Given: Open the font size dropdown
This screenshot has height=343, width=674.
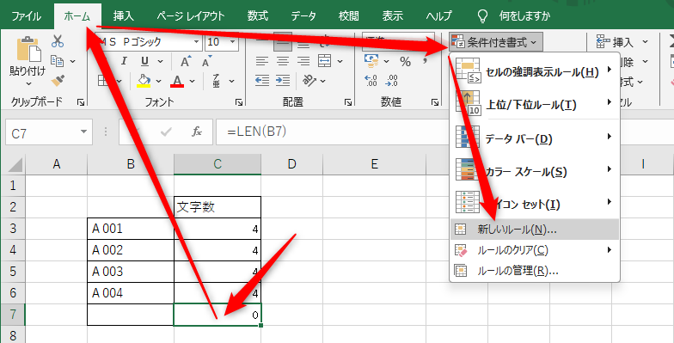Looking at the screenshot, I should [232, 42].
